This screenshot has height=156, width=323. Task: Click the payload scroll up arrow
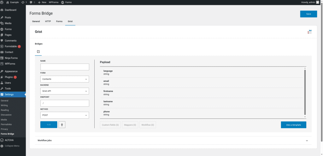pos(305,68)
